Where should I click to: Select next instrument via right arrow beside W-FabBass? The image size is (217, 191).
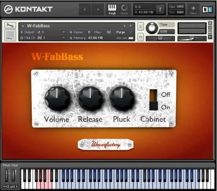[x=131, y=26]
